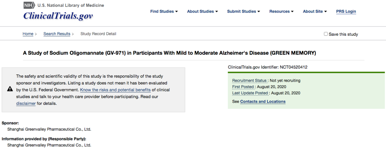Return to Search Results breadcrumb
This screenshot has width=386, height=149.
(x=57, y=34)
